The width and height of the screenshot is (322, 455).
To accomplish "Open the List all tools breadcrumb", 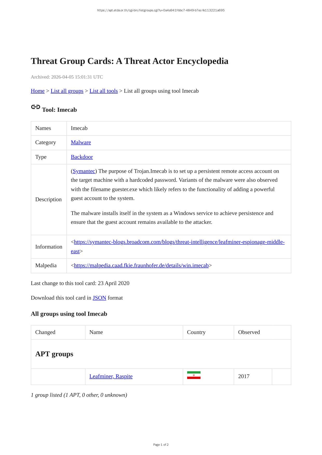I will (x=103, y=91).
